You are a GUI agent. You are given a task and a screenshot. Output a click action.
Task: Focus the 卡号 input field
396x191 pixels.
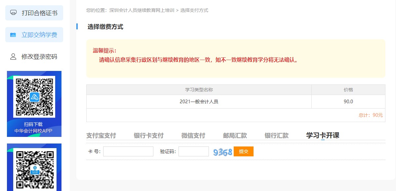pos(128,151)
